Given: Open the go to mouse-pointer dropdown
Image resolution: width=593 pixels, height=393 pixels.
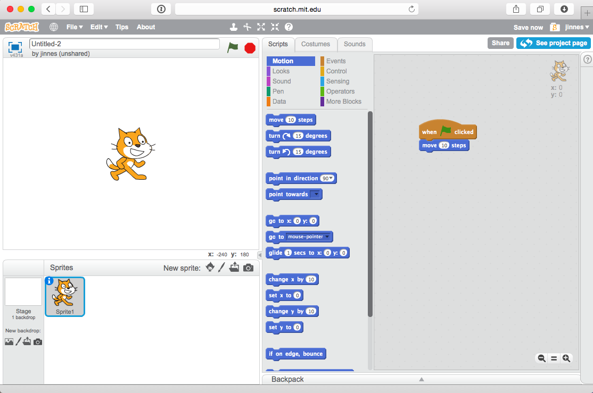Looking at the screenshot, I should (326, 237).
